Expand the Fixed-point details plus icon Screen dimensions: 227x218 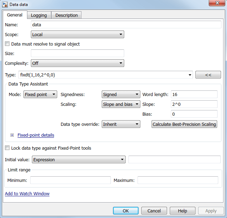point(12,135)
